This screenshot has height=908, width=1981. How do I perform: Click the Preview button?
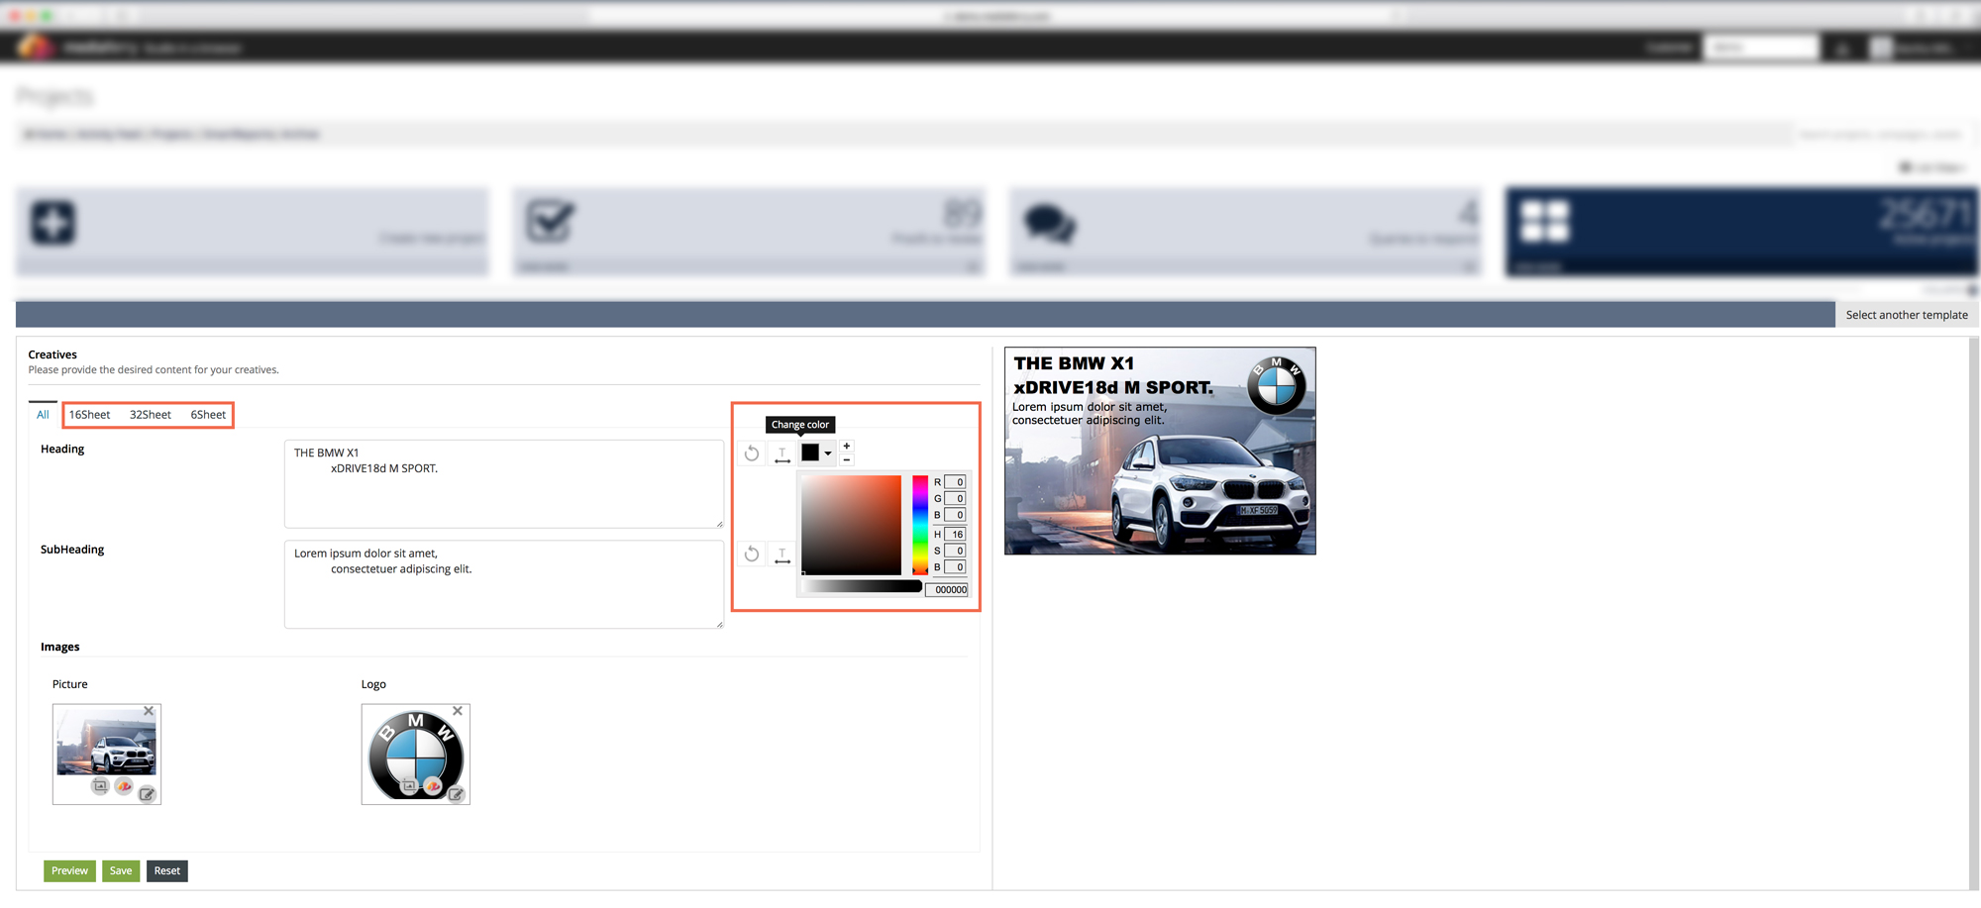69,871
